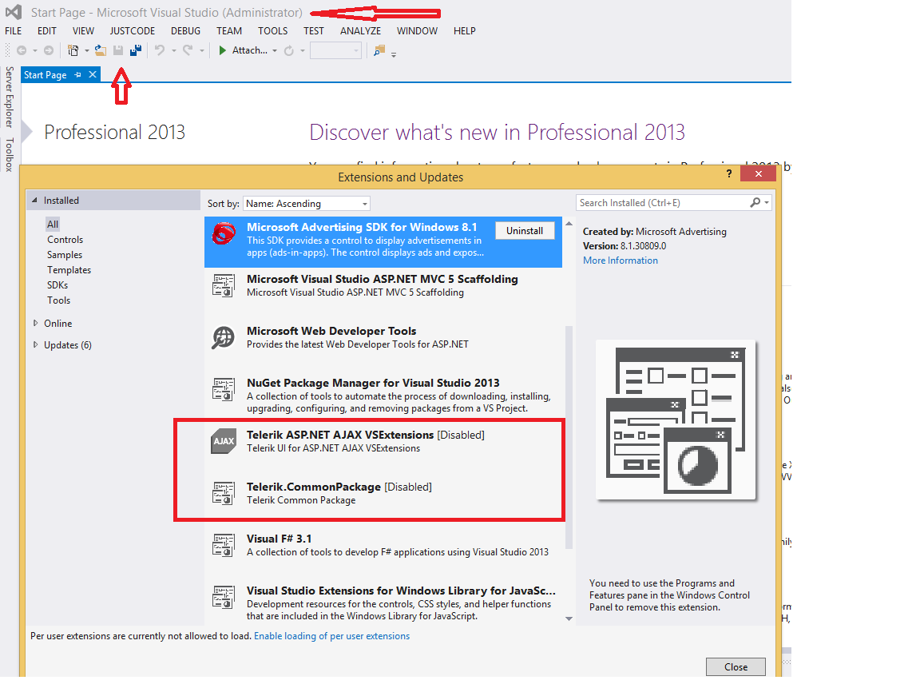Pin the Start Page tab
The width and height of the screenshot is (920, 700).
click(78, 74)
